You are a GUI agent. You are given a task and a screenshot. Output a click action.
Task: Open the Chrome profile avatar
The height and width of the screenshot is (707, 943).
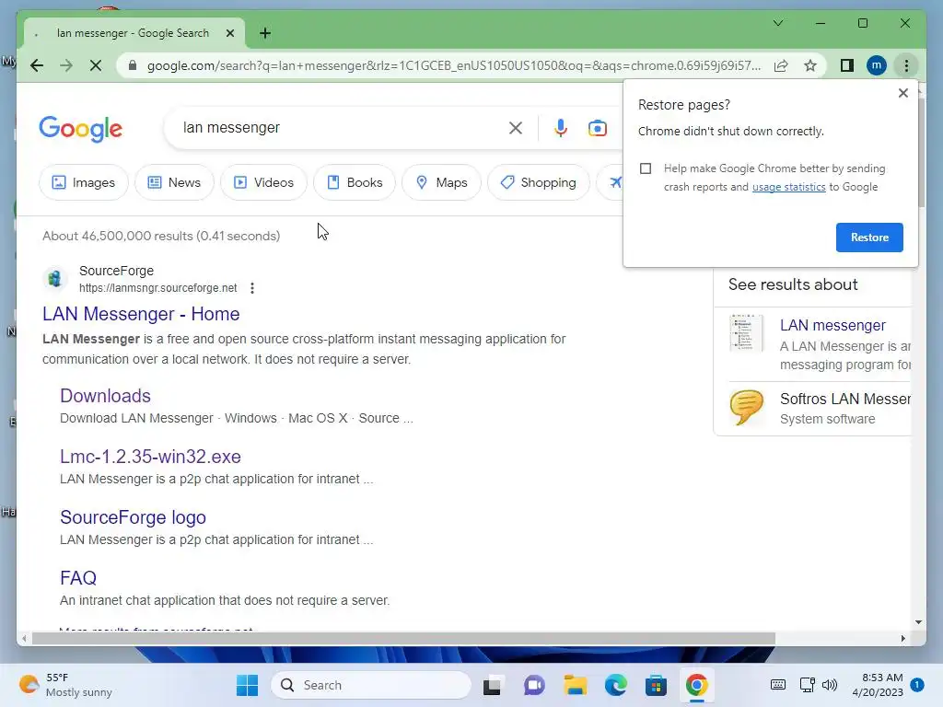point(877,65)
